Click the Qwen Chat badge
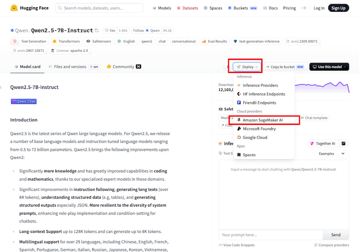 click(24, 101)
